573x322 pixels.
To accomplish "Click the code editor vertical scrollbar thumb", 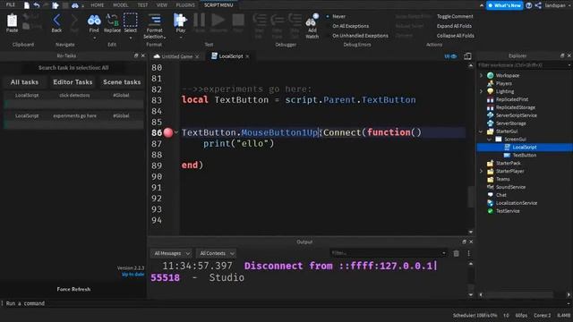I will (471, 197).
